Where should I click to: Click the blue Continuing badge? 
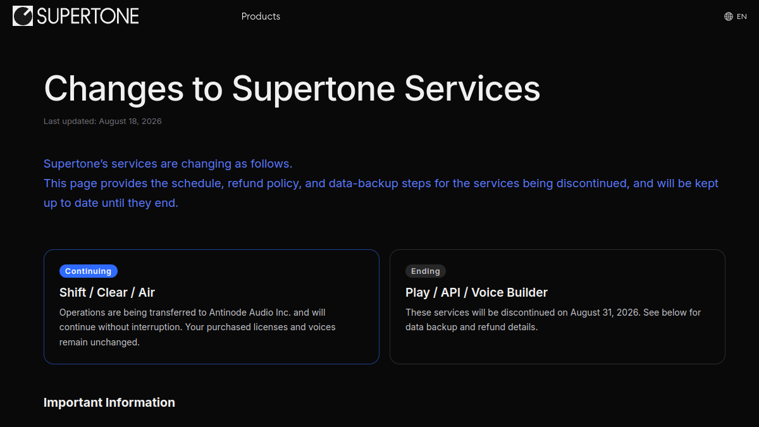click(89, 271)
